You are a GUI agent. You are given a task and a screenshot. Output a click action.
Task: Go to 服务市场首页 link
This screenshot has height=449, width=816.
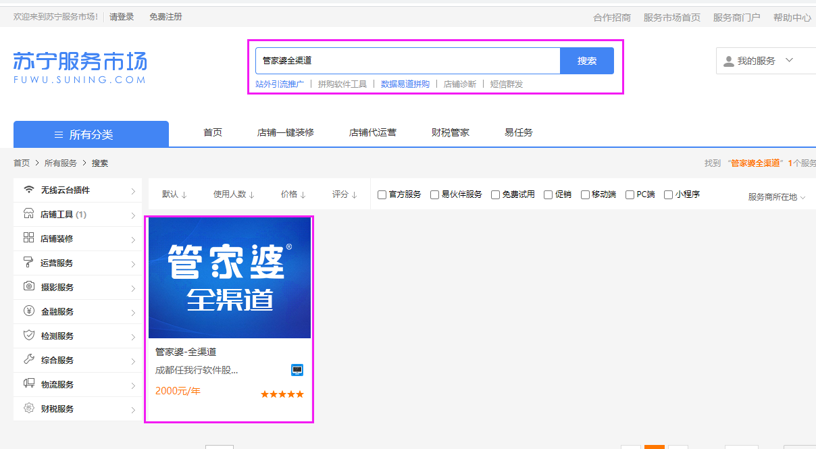click(672, 18)
